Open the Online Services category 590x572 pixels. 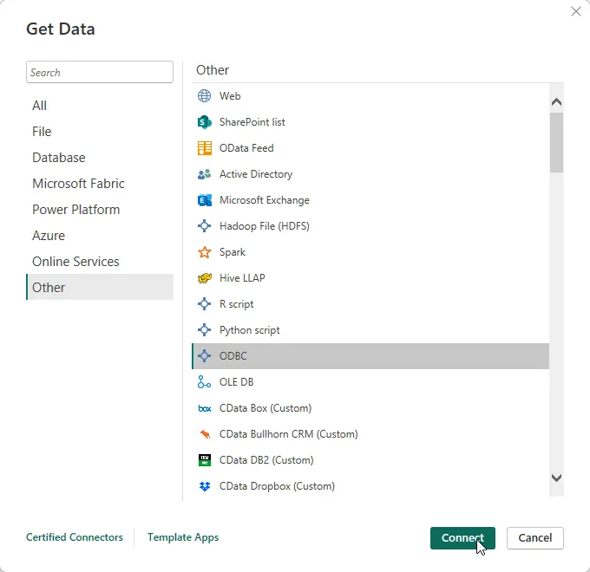pos(75,262)
